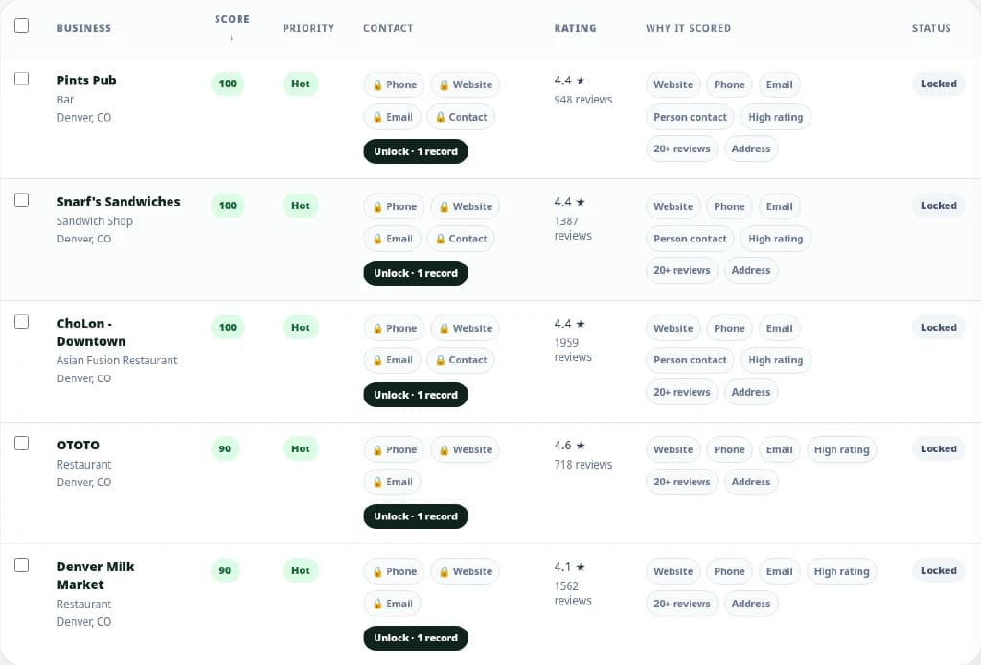This screenshot has width=981, height=665.
Task: Click lock icon on OTOTO Phone chip
Action: 377,449
